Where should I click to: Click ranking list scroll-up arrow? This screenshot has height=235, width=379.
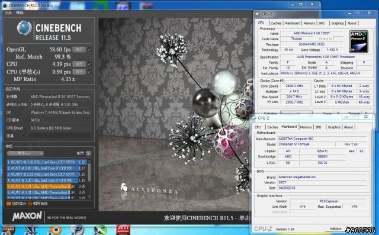click(x=89, y=161)
